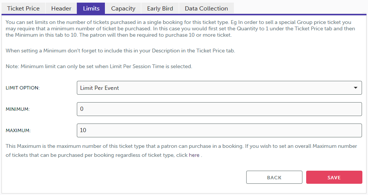Viewport: 368px width, 195px height.
Task: Click the MAXIMUM field label
Action: (x=18, y=131)
